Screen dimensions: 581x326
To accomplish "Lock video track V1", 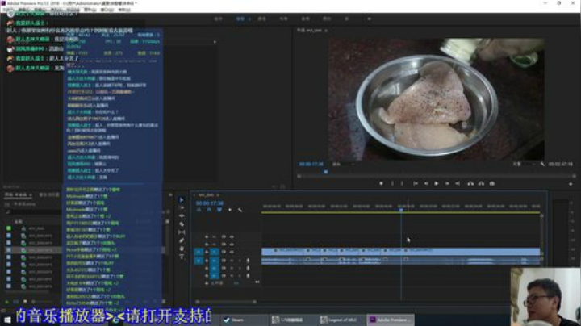I will pos(207,252).
